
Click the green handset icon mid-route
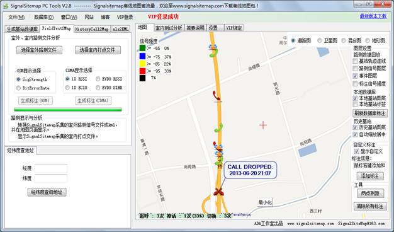[x=218, y=128]
